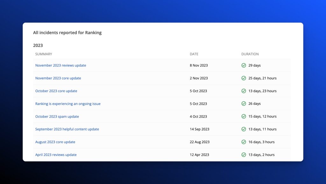The image size is (326, 184).
Task: View details of October 2023 core update
Action: tap(56, 91)
